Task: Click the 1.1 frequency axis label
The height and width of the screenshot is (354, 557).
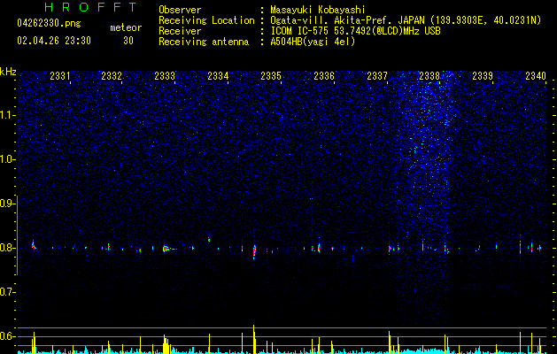Action: click(x=7, y=115)
